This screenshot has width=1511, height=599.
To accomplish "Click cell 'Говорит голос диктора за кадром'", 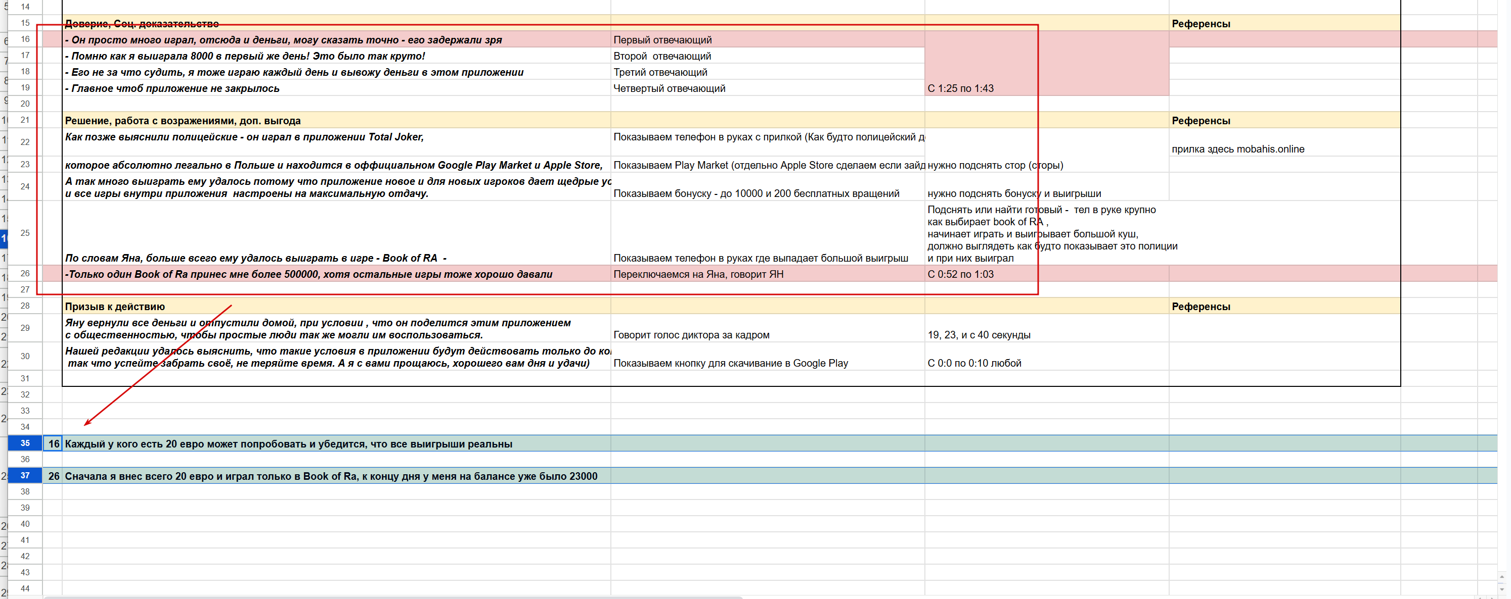I will point(767,328).
